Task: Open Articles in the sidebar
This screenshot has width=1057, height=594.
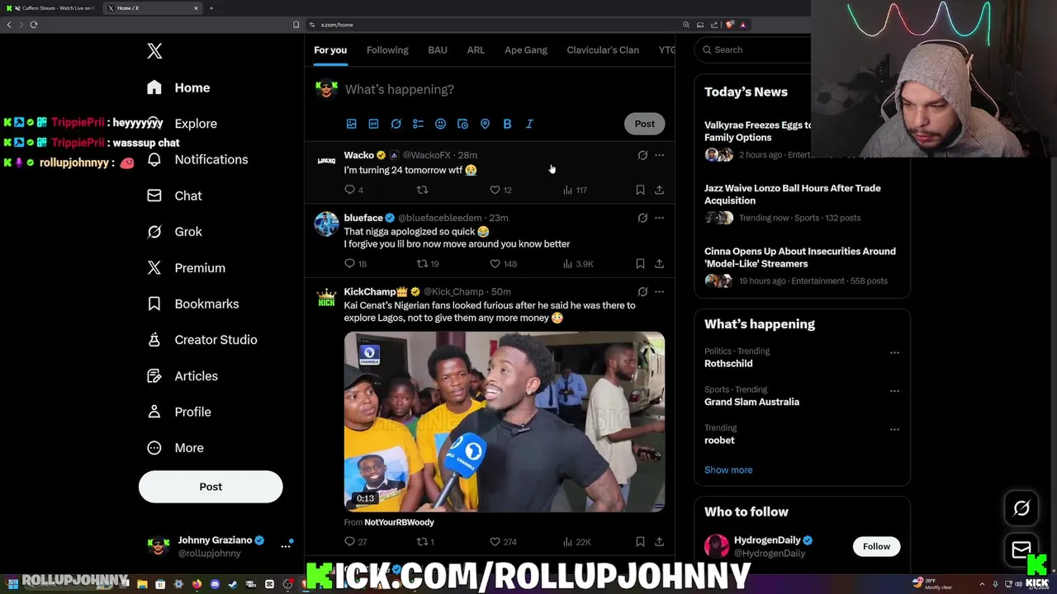Action: pos(182,376)
